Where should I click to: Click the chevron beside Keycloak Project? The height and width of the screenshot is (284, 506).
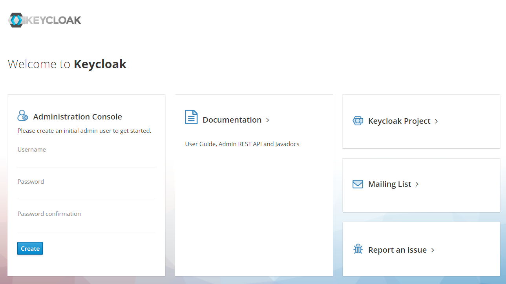tap(436, 121)
